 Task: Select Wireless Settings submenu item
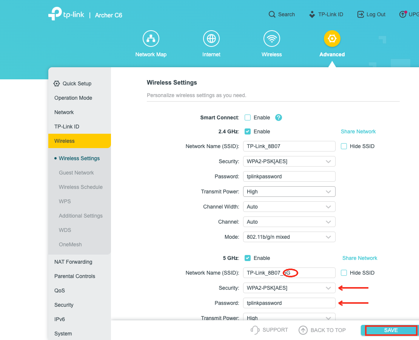(x=79, y=158)
